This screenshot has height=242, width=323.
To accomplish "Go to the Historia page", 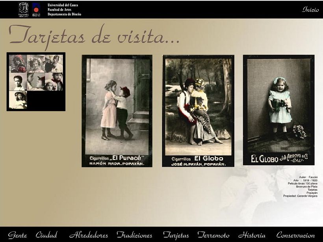I will [x=252, y=235].
